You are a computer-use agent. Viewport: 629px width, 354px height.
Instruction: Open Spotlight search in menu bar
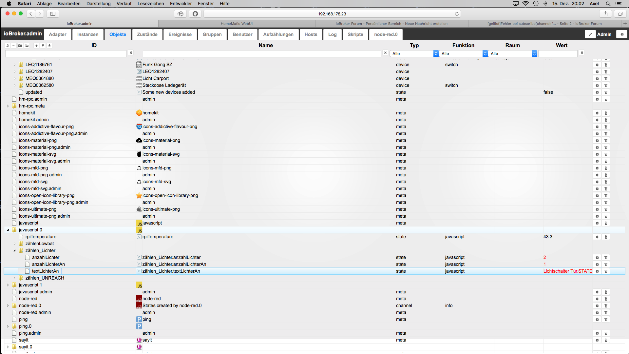tap(608, 4)
